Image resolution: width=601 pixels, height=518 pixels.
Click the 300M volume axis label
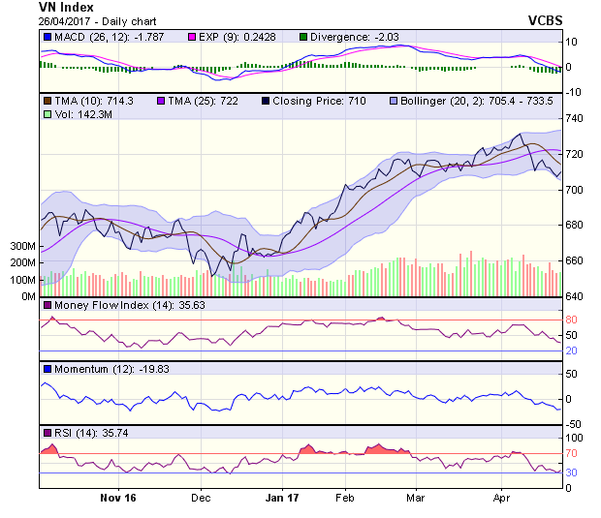pos(21,247)
